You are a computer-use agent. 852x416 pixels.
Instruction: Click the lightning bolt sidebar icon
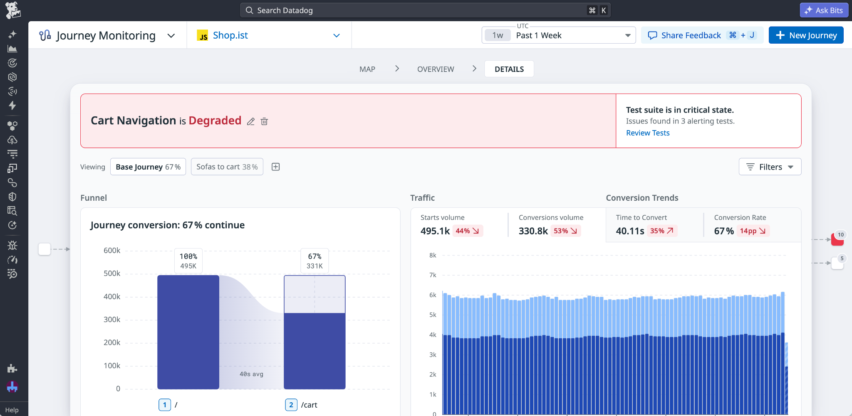click(x=12, y=105)
